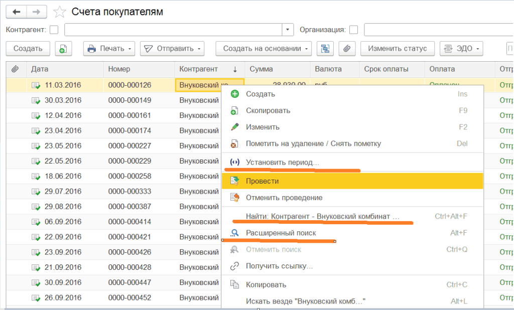Screen dimensions: 514x310
Task: Click the Изменить статус button
Action: pos(397,49)
